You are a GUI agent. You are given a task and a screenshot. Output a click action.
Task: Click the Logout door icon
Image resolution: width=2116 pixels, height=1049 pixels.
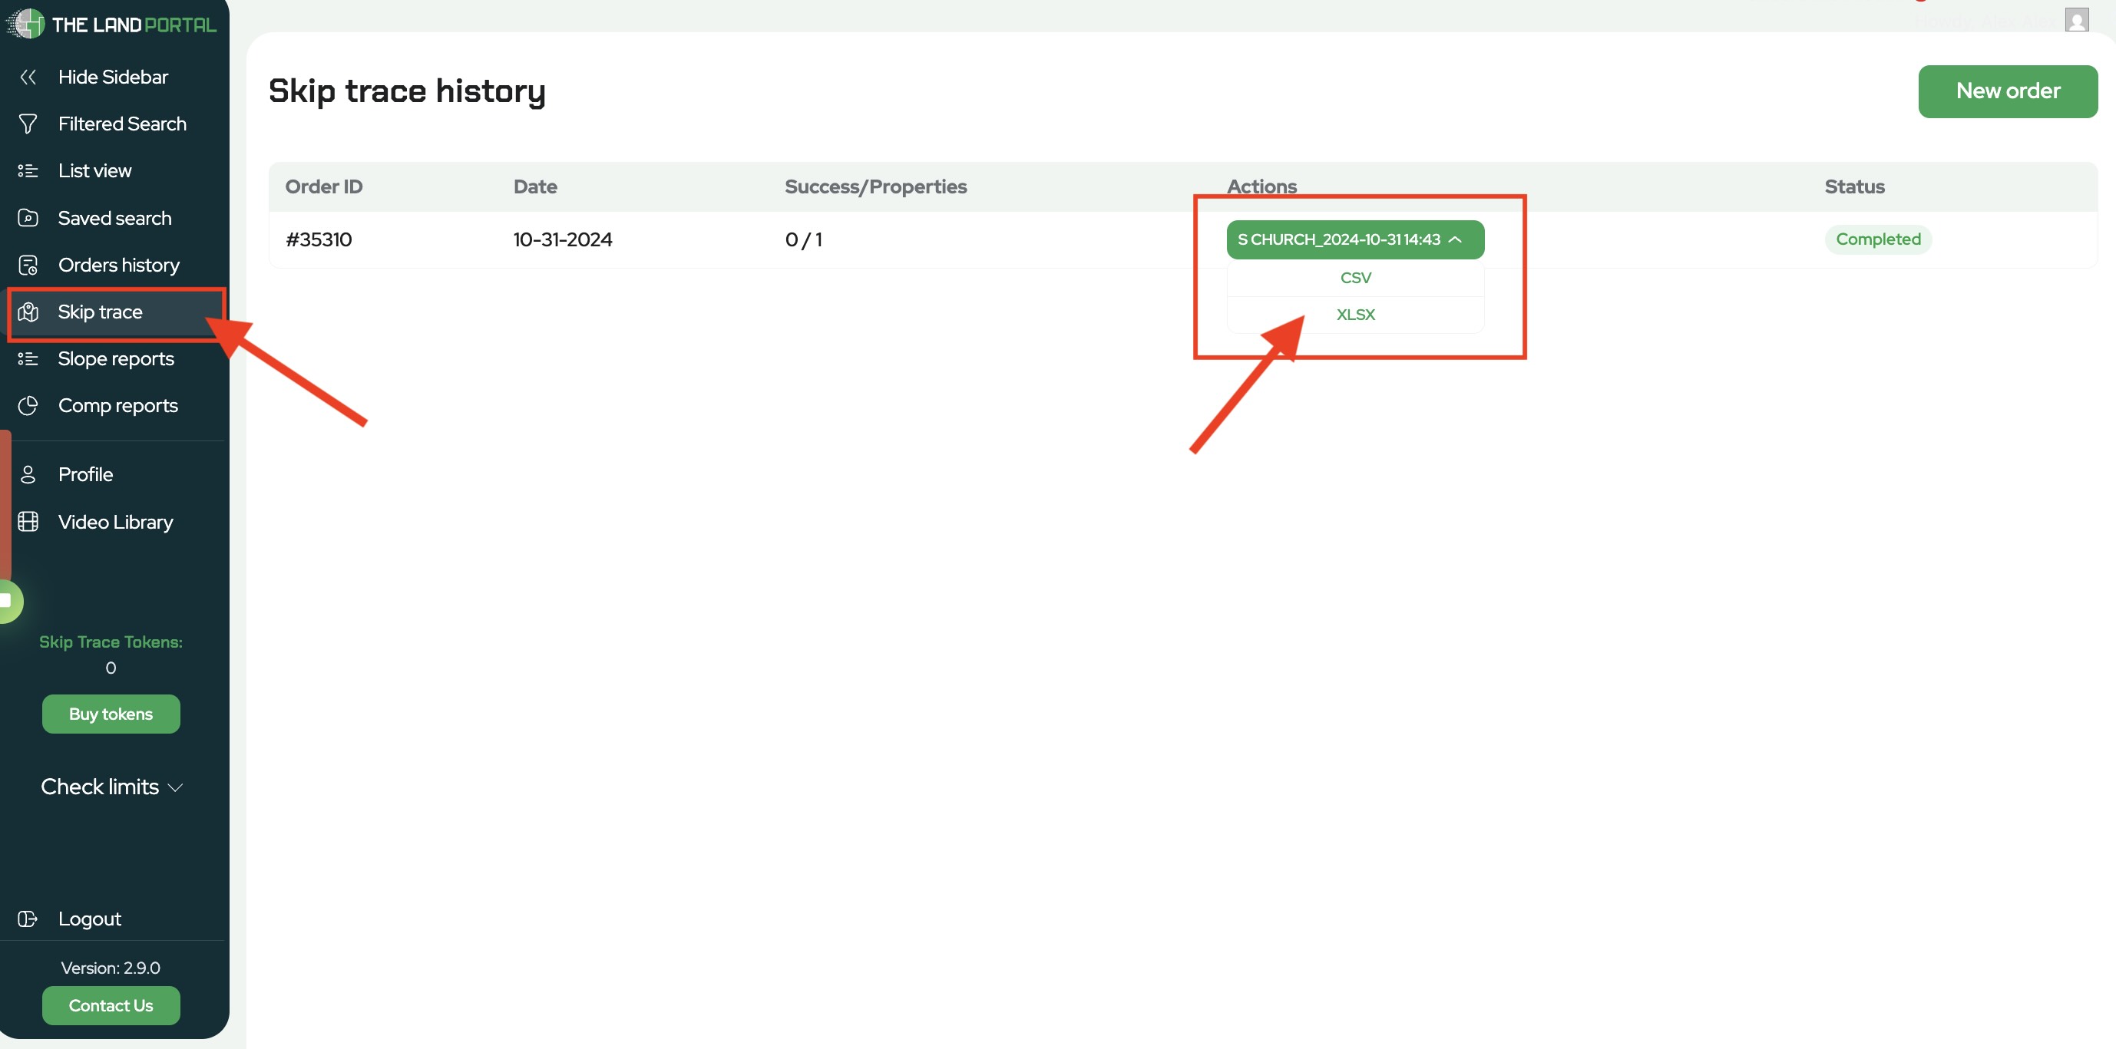click(x=28, y=919)
